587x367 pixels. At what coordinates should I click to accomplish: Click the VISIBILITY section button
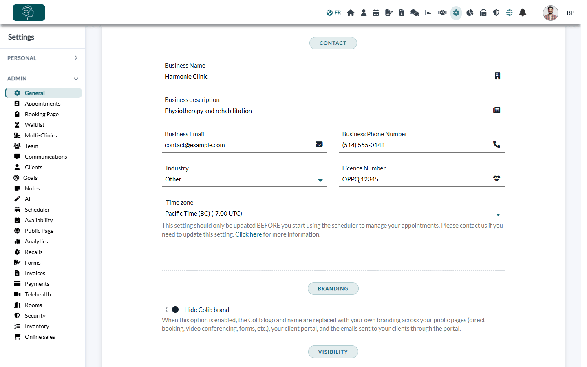point(333,352)
